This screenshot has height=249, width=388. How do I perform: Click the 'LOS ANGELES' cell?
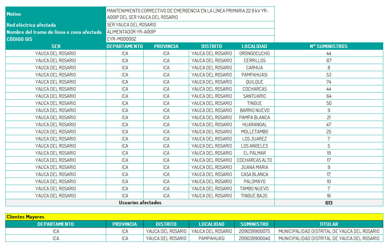tap(254, 146)
